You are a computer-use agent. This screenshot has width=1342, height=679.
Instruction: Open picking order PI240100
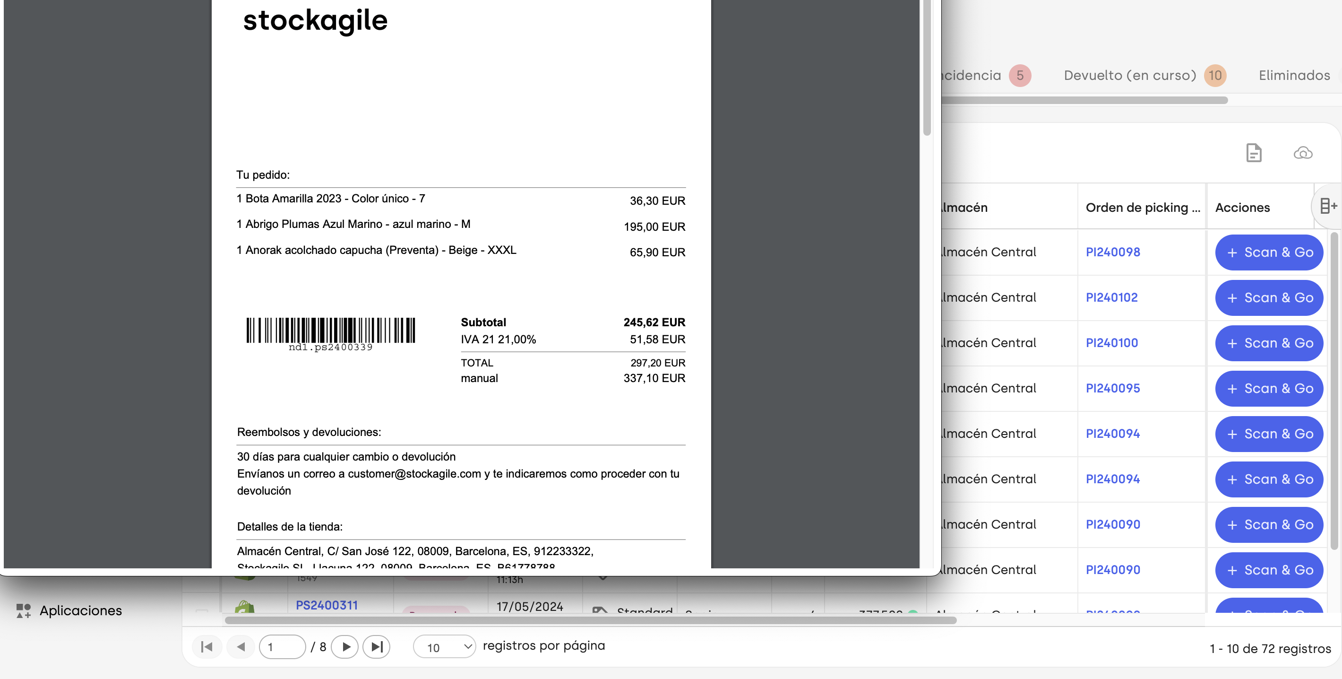pos(1112,343)
